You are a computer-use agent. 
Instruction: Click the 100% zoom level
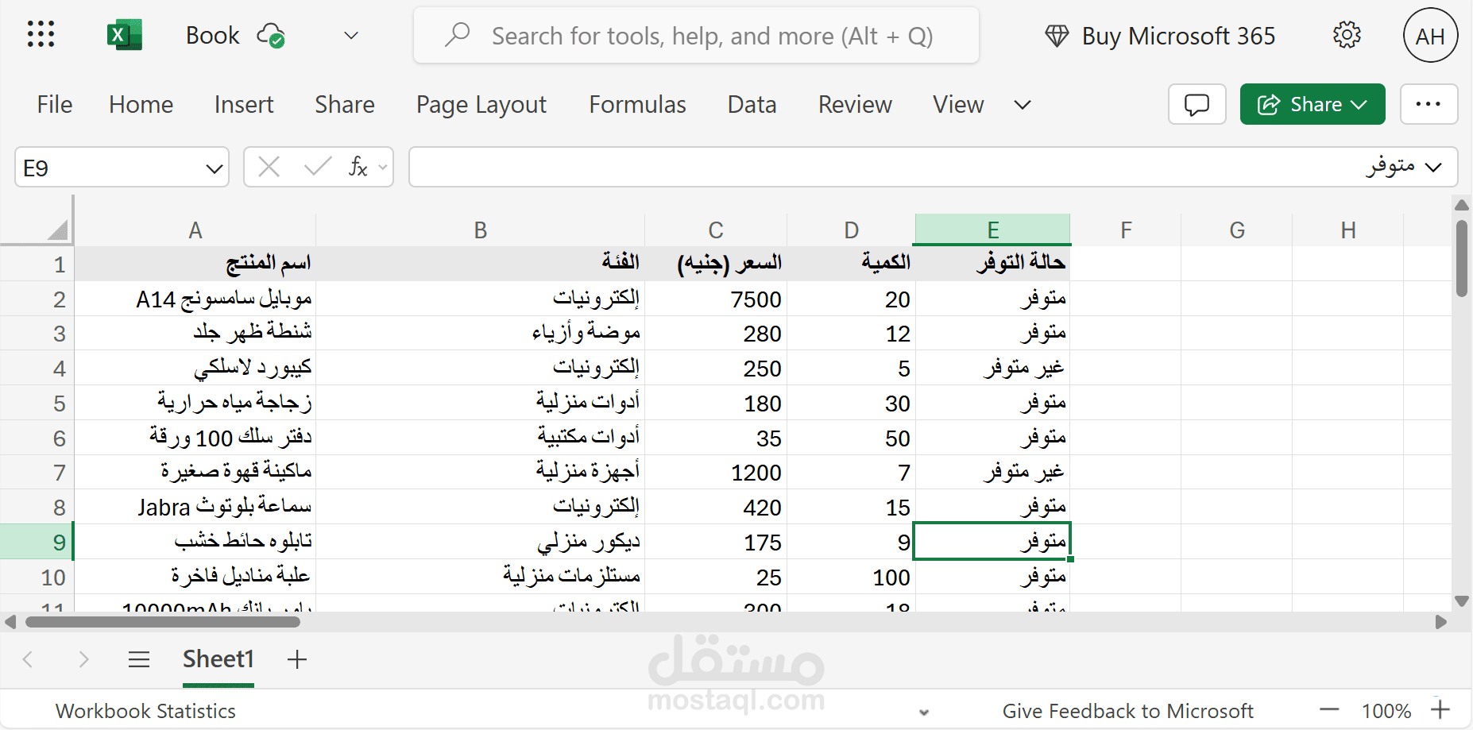click(1386, 711)
